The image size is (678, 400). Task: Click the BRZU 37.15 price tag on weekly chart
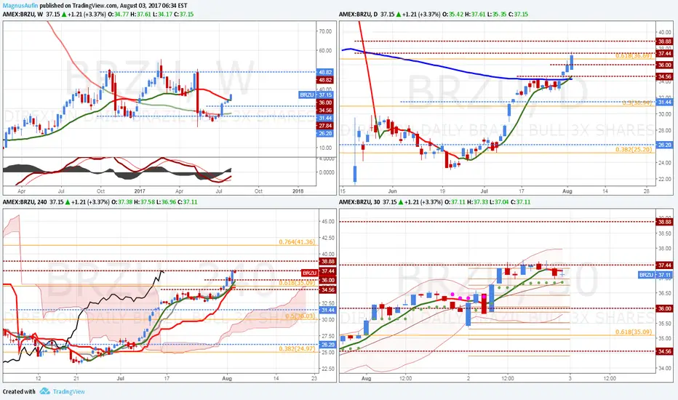coord(316,95)
